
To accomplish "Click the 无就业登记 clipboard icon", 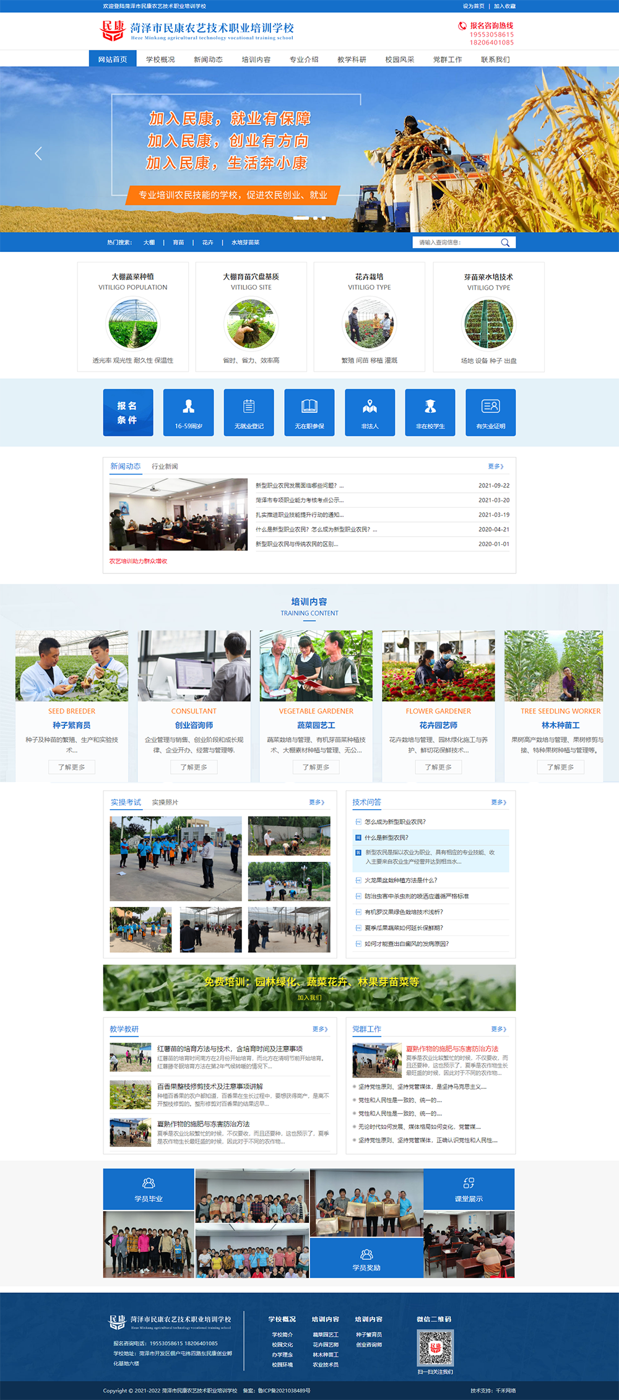I will [249, 406].
